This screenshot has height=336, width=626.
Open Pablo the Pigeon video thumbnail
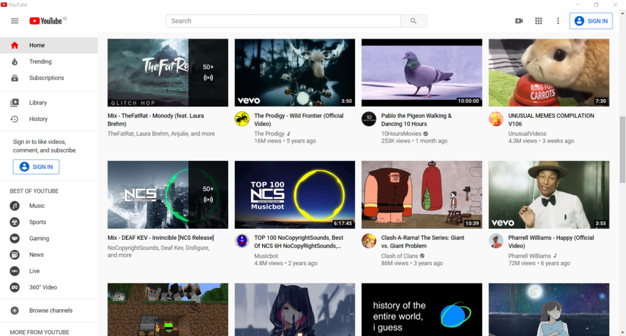pos(422,73)
